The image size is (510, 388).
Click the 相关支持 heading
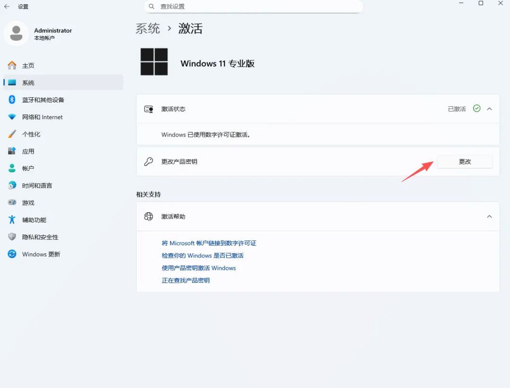[x=148, y=194]
